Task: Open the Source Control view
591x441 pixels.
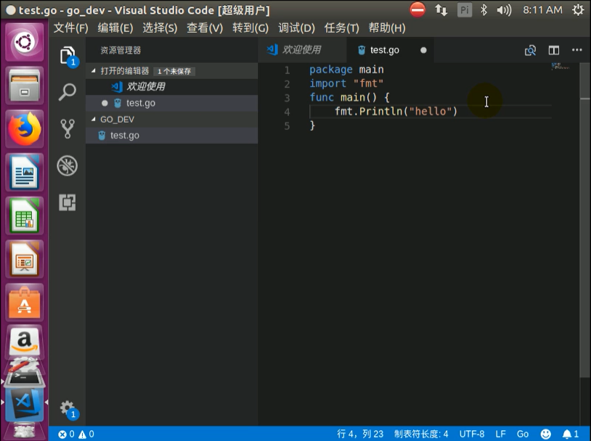Action: coord(68,129)
